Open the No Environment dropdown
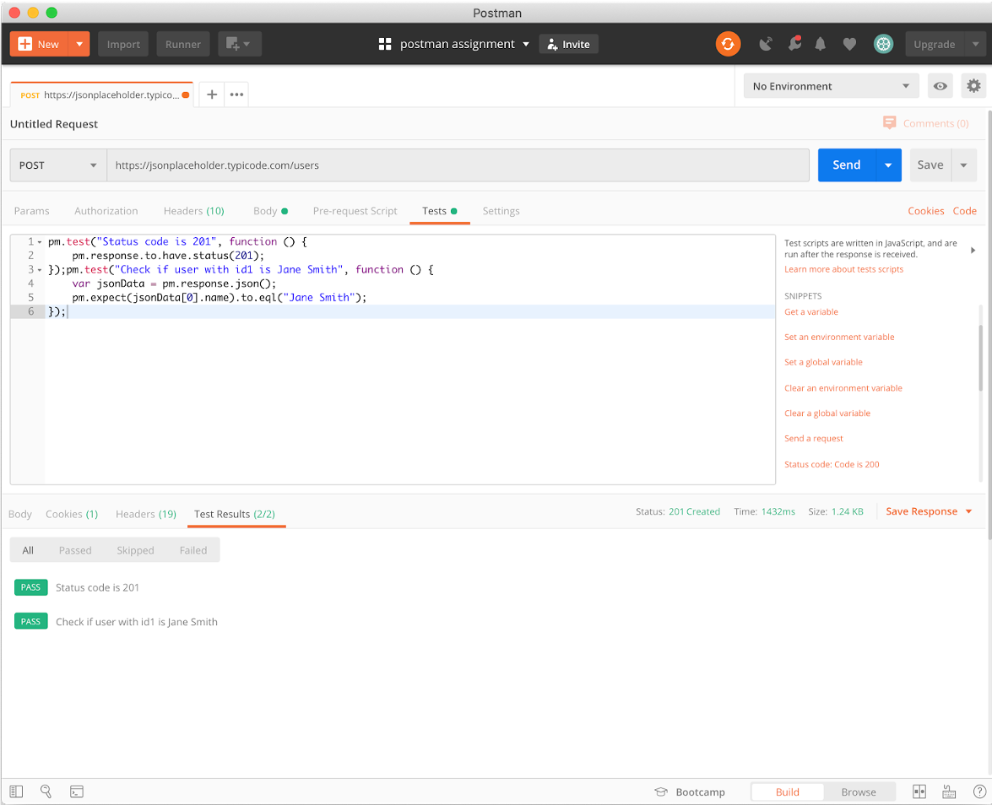Viewport: 992px width, 805px height. pyautogui.click(x=832, y=86)
